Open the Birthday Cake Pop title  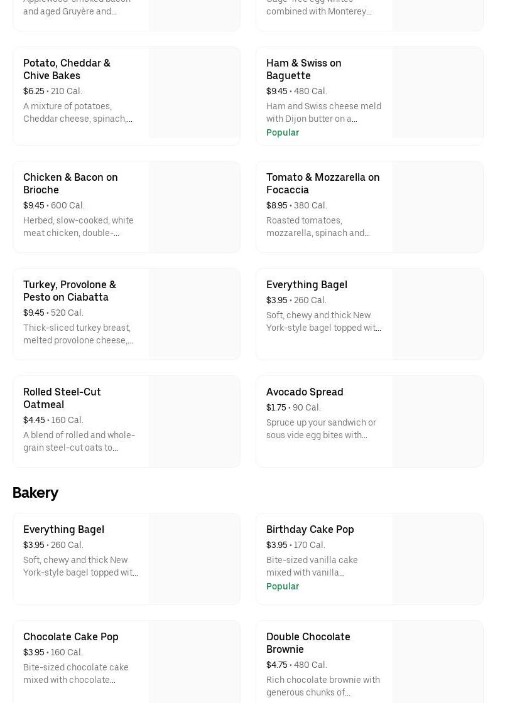[310, 529]
